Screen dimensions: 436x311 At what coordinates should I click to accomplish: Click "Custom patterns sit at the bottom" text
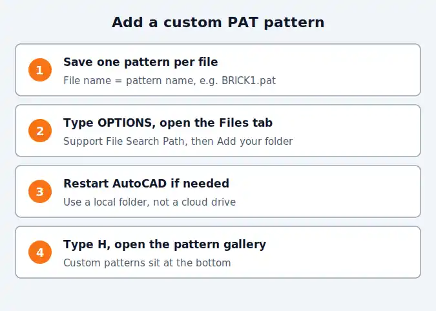coord(147,263)
